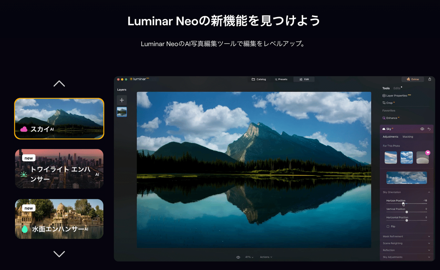Switch to the Tools tab
440x270 pixels.
(x=386, y=88)
